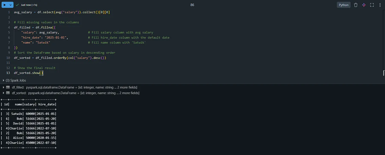Click the "salary": avg_salary code line

[x=40, y=33]
